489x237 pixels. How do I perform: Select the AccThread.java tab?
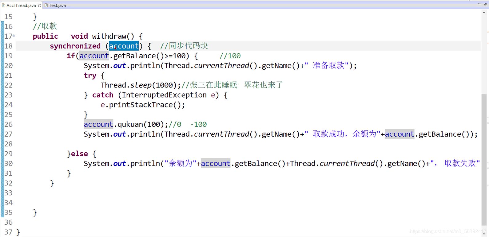[21, 5]
